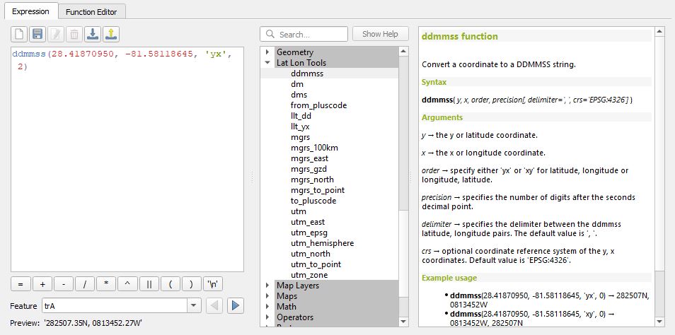Select the utm function
The width and height of the screenshot is (675, 335).
[x=299, y=211]
